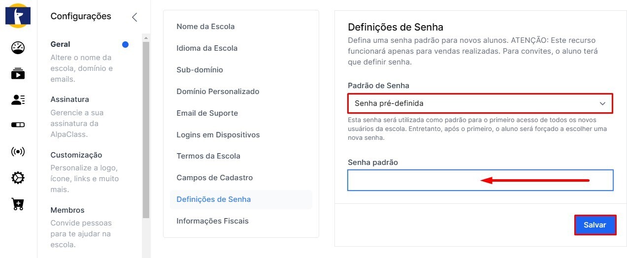This screenshot has width=627, height=258.
Task: Go to Customização settings section
Action: [76, 155]
